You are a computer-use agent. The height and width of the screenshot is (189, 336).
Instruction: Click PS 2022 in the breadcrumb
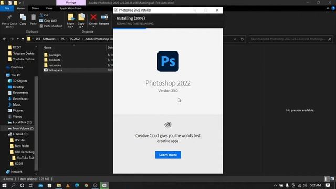75,39
